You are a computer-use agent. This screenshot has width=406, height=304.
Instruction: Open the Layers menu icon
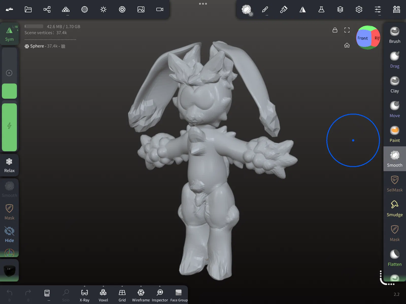point(340,10)
